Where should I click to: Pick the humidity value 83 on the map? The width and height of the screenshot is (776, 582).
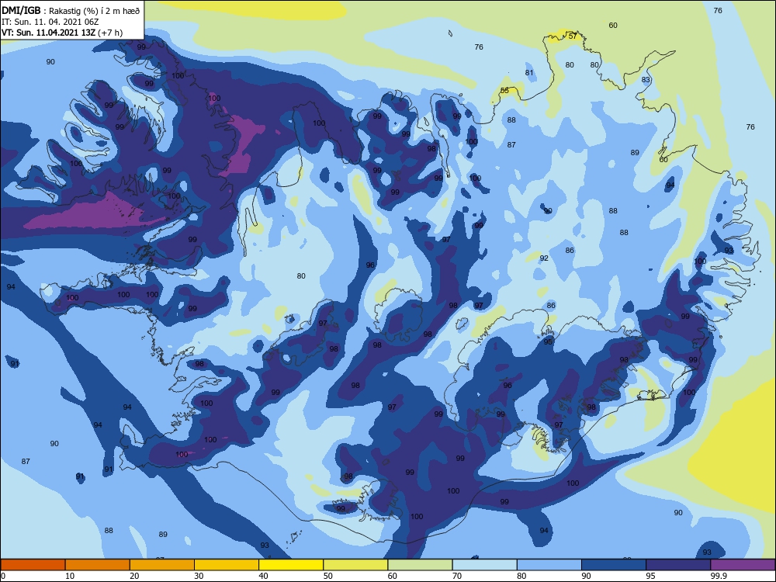point(646,80)
